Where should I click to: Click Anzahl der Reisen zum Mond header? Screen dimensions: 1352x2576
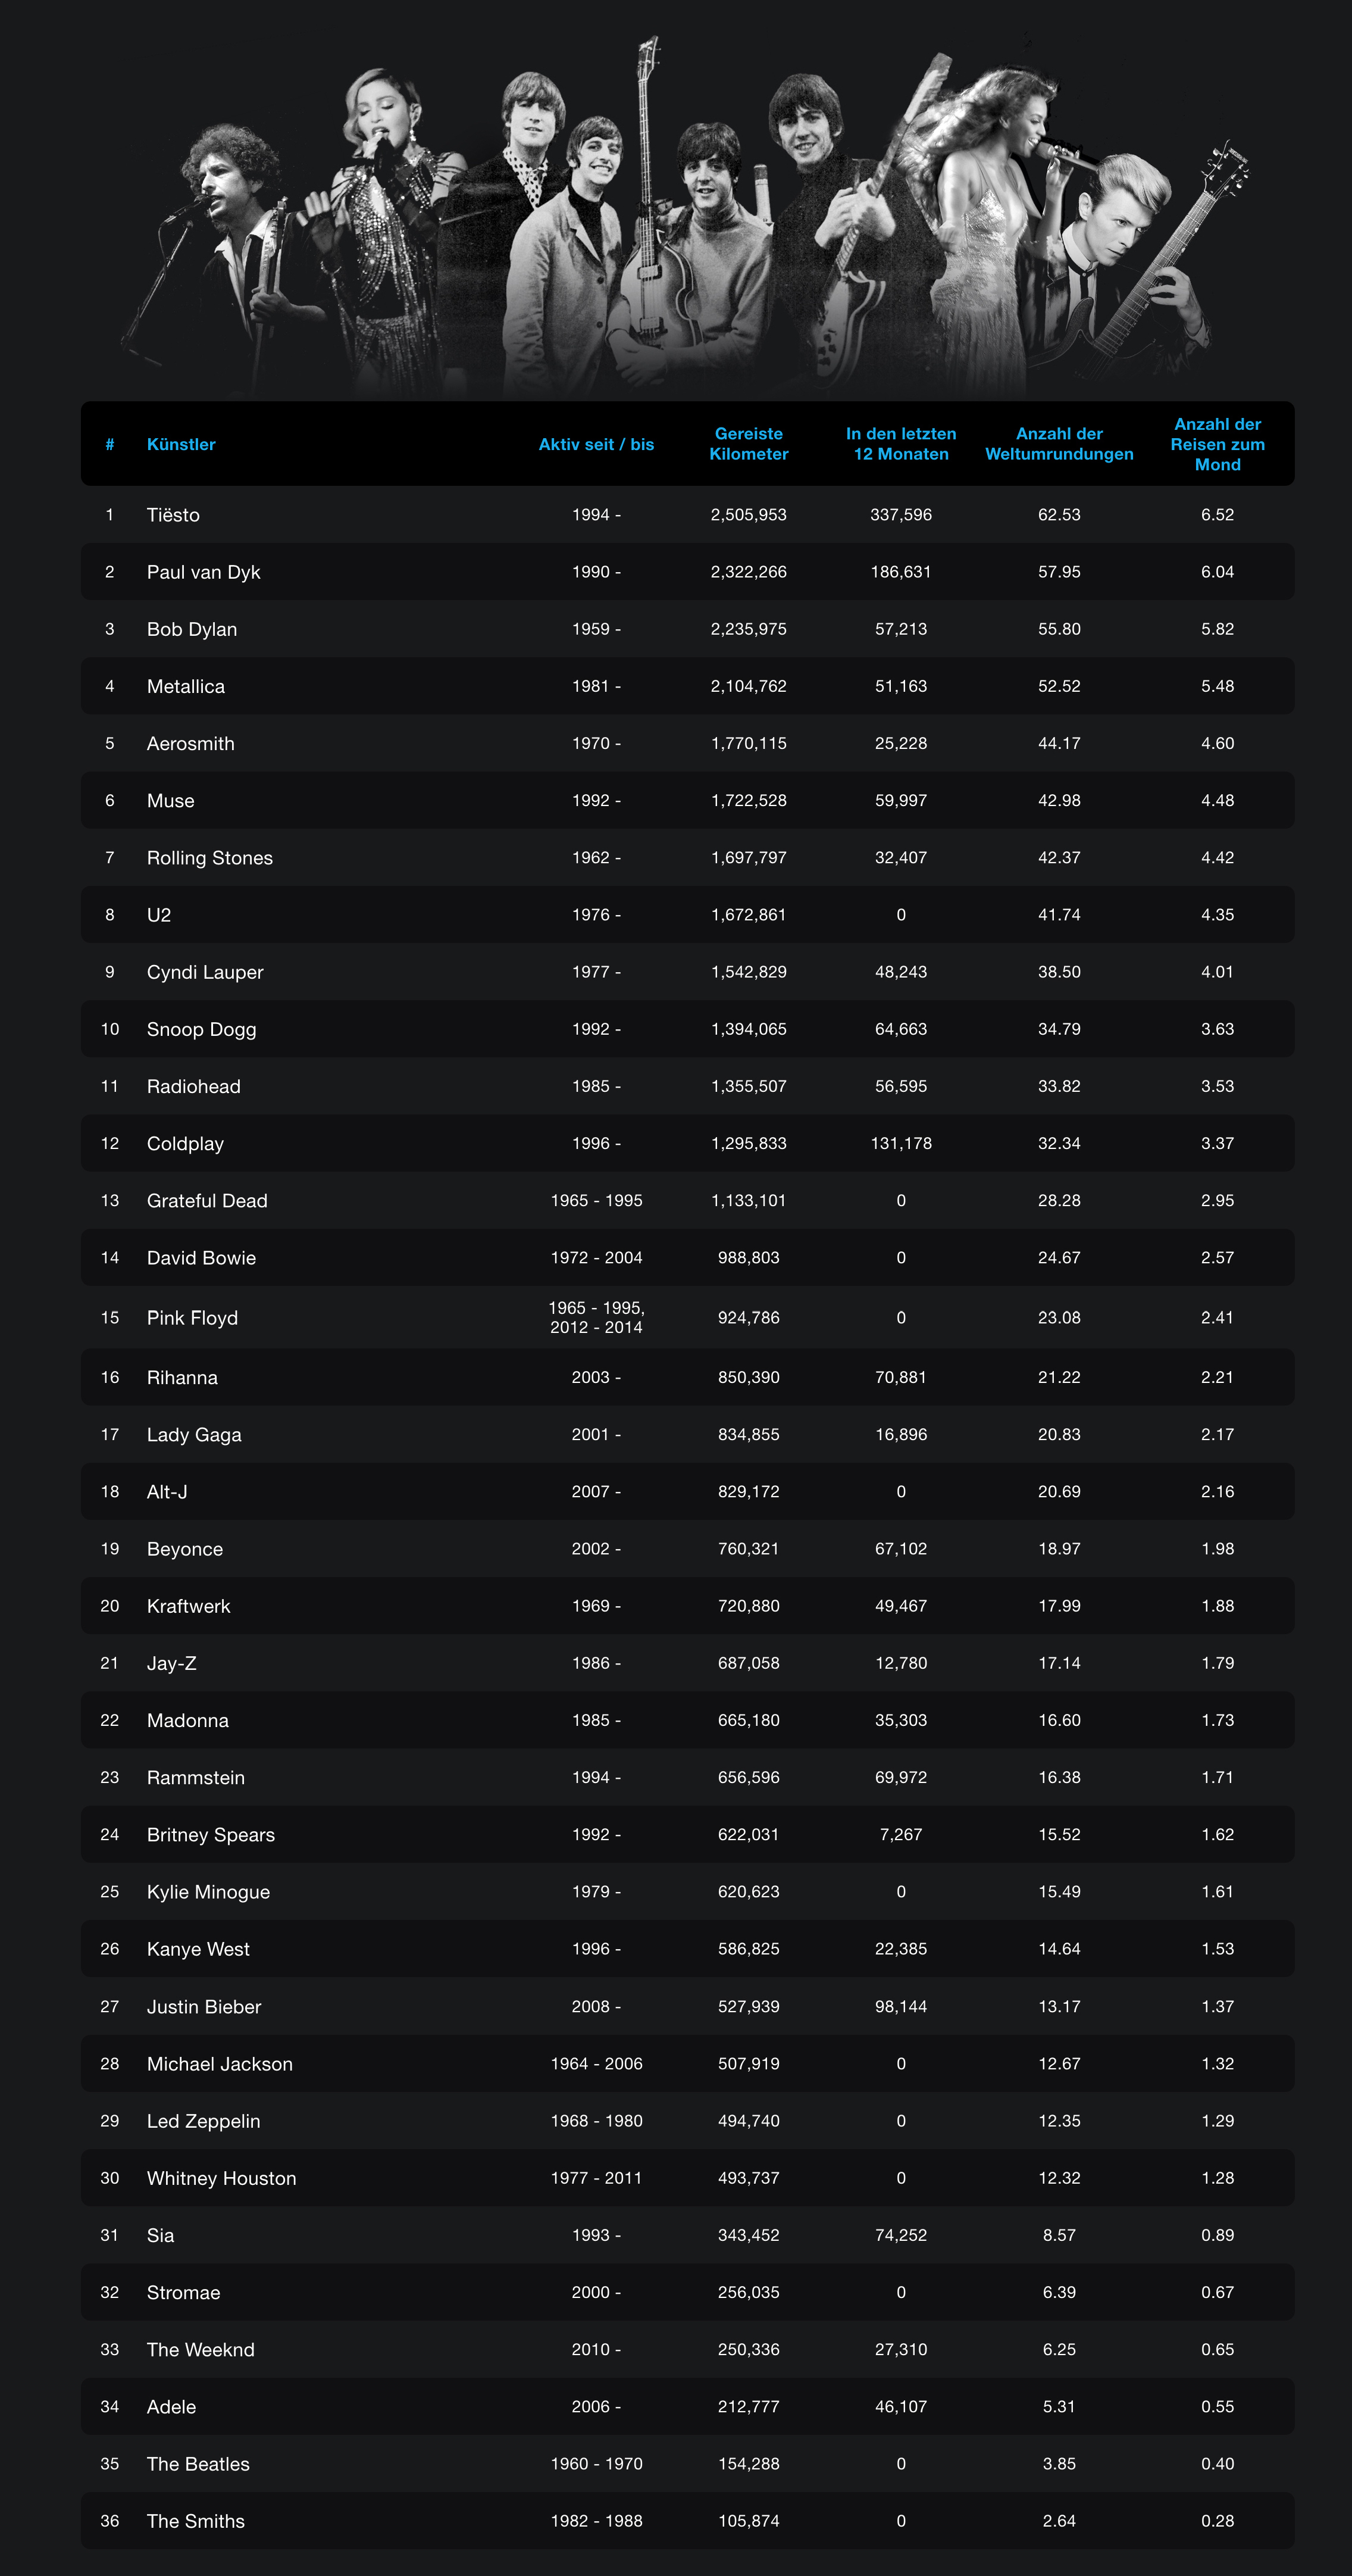pos(1217,444)
